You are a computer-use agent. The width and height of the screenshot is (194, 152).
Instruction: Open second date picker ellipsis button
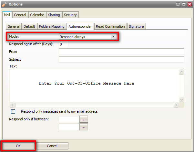tap(84, 127)
